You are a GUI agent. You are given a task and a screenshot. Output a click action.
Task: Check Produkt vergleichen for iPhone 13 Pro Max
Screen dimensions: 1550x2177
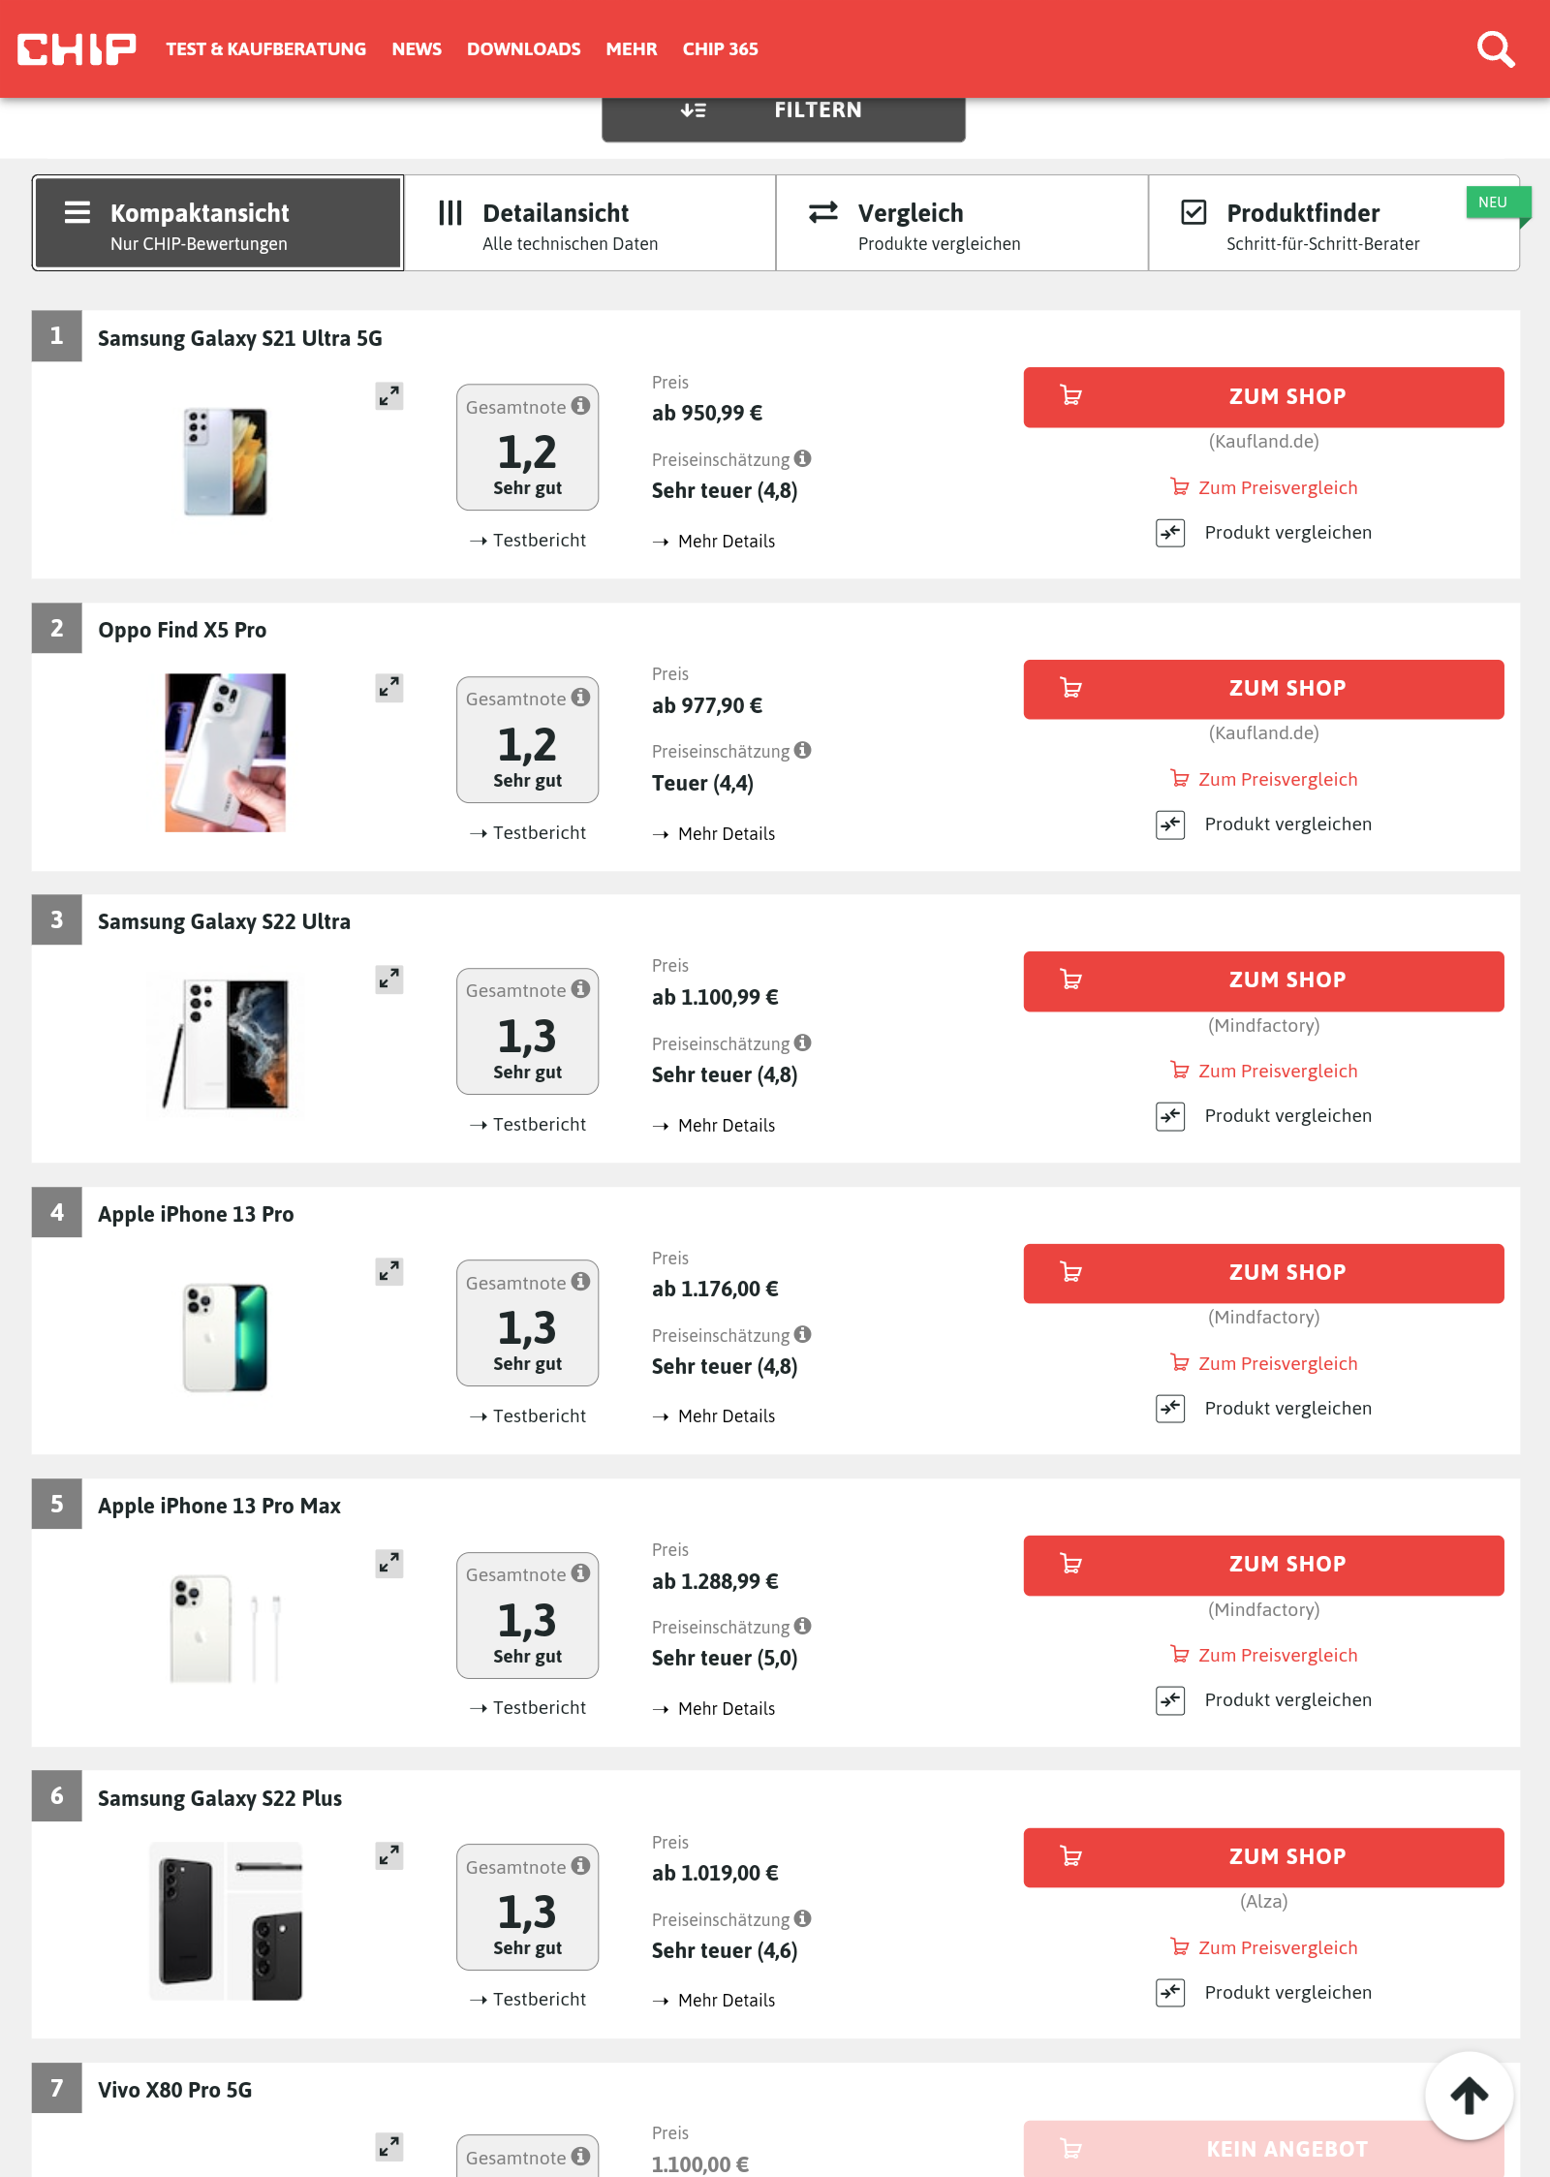[1170, 1700]
